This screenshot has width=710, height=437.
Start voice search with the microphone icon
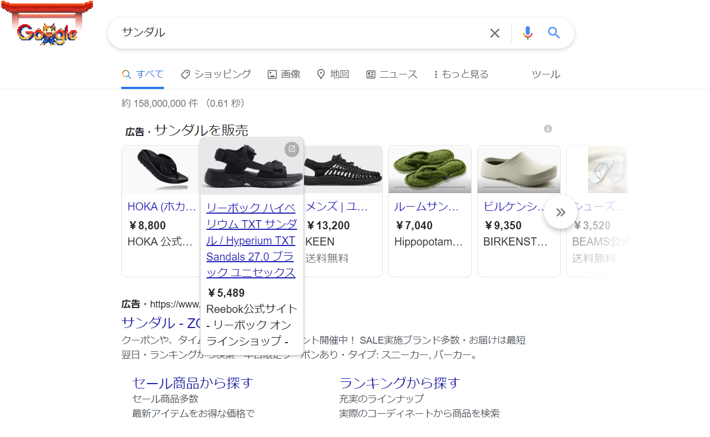point(528,33)
